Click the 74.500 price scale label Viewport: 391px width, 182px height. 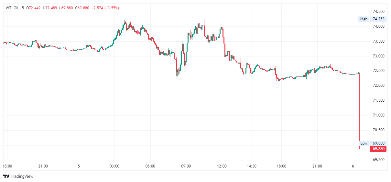point(378,12)
